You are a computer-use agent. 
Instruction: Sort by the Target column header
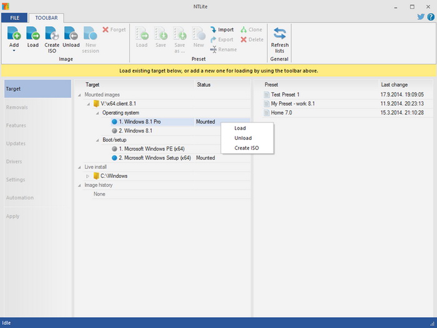tap(135, 84)
